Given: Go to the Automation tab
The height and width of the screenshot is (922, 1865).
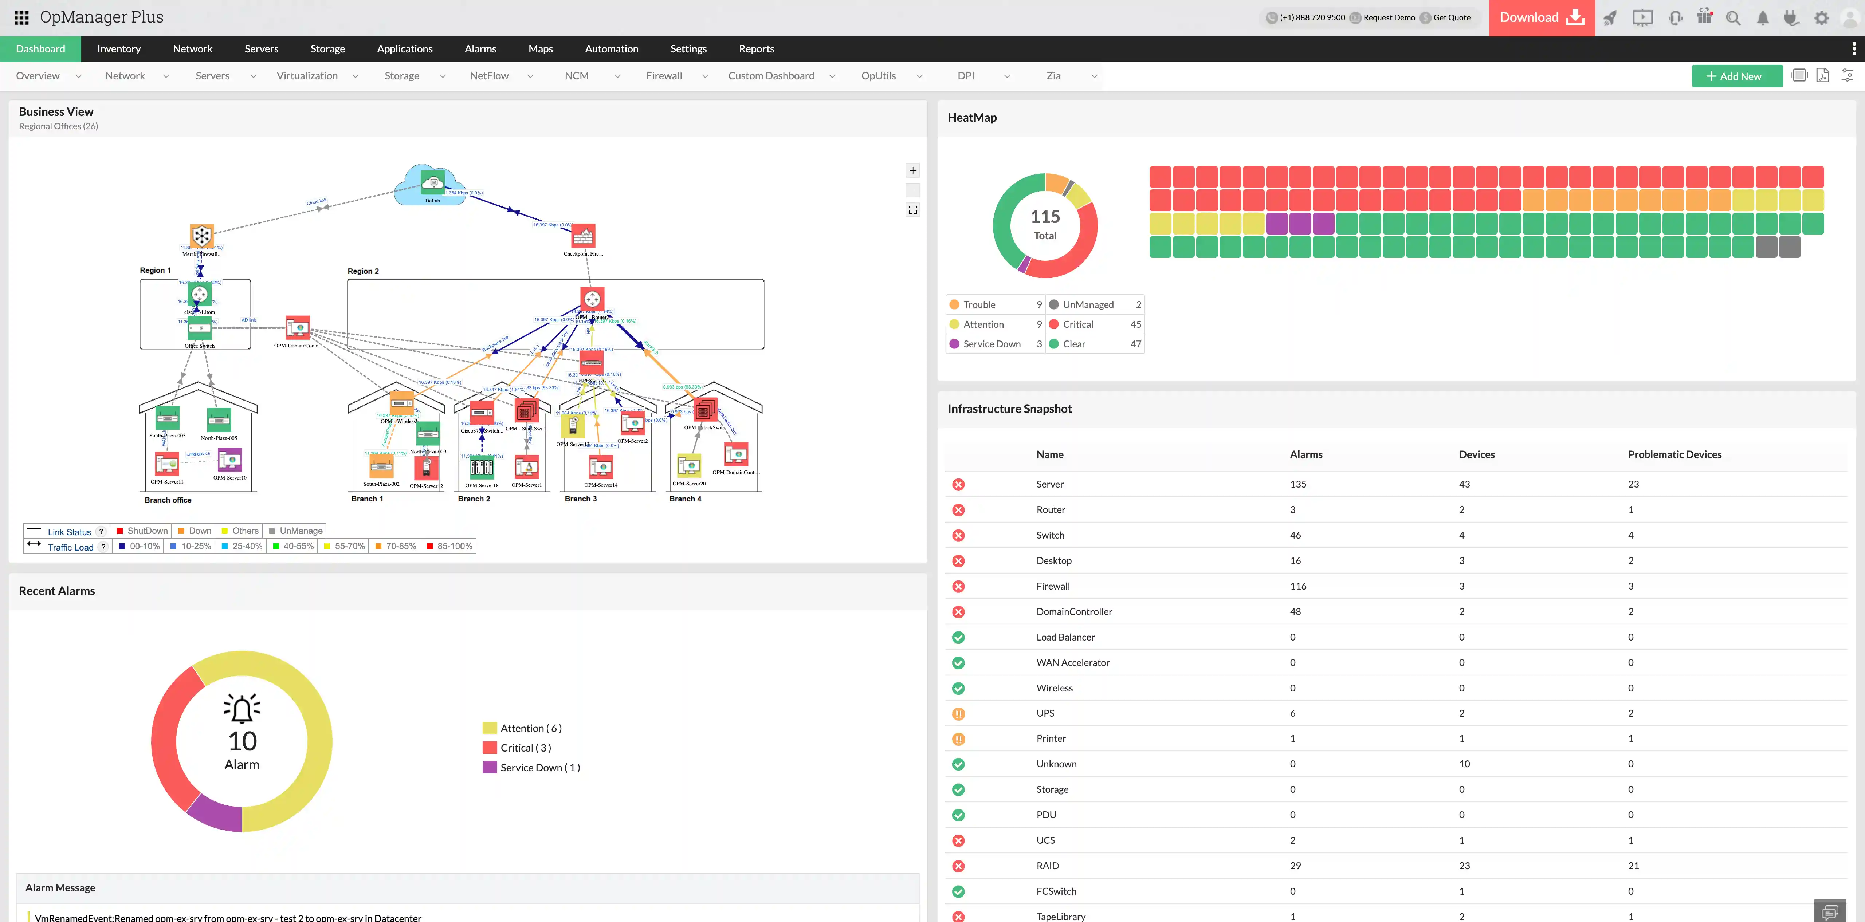Looking at the screenshot, I should pos(611,48).
